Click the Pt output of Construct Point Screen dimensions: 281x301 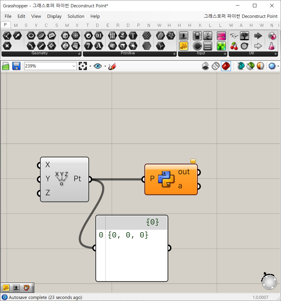78,179
